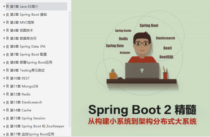Select the 第5章 数据库访问 bookmark

23,38
